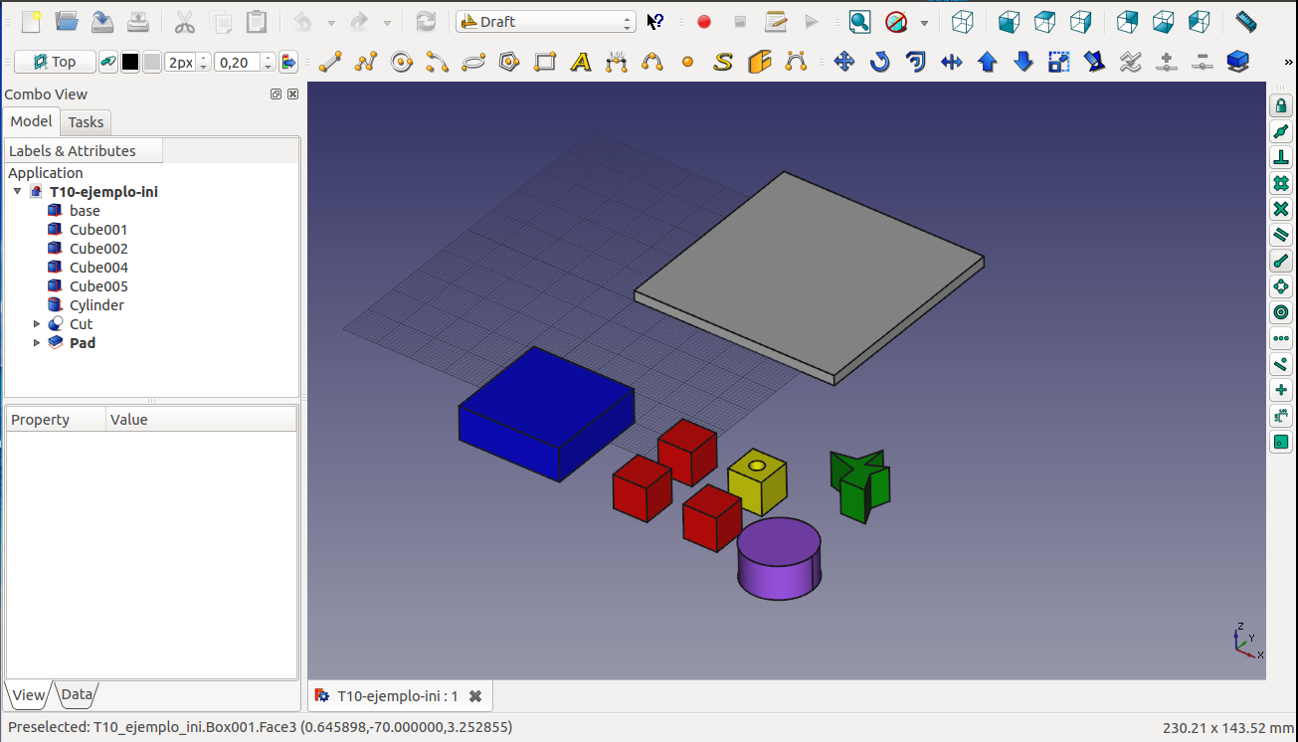Select the Draft Line tool
The image size is (1298, 742).
330,63
